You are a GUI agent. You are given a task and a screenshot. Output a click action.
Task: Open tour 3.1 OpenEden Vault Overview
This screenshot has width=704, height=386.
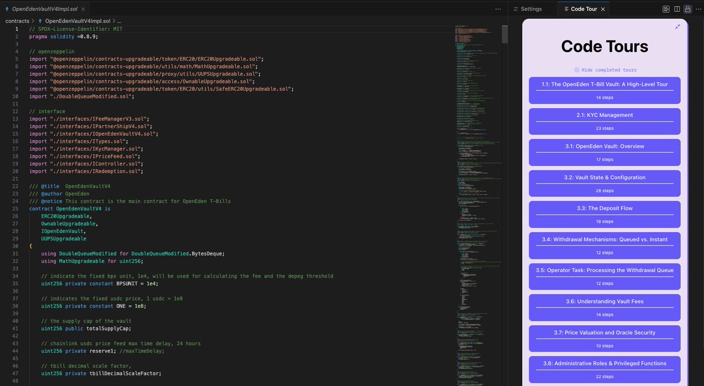click(x=604, y=152)
